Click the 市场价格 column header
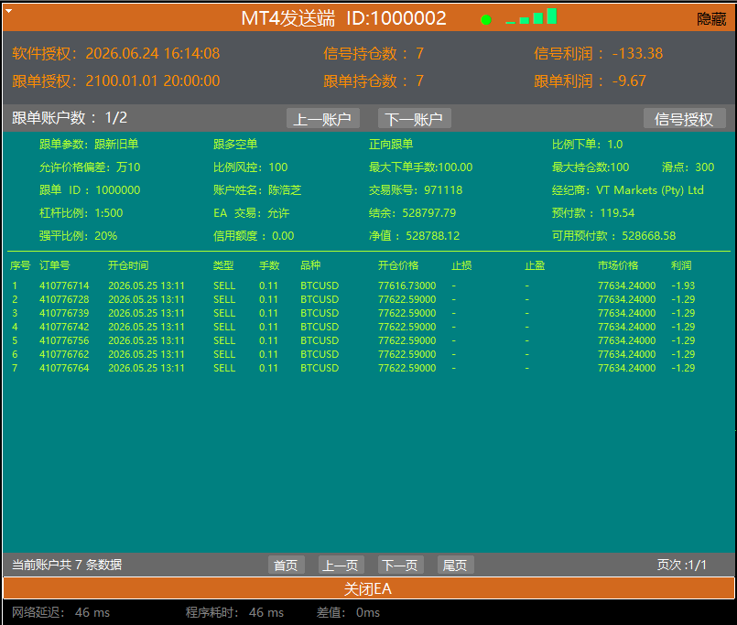 (618, 265)
